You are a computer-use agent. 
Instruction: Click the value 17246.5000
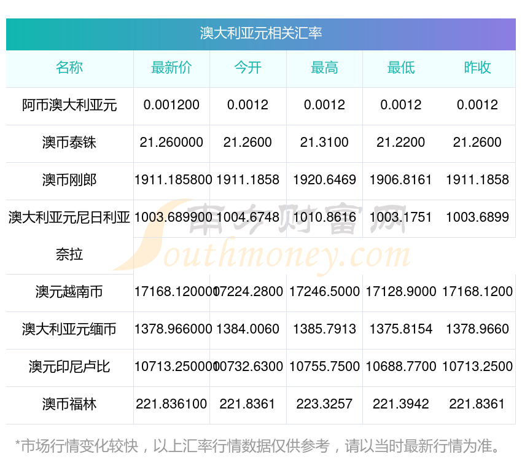coord(324,291)
